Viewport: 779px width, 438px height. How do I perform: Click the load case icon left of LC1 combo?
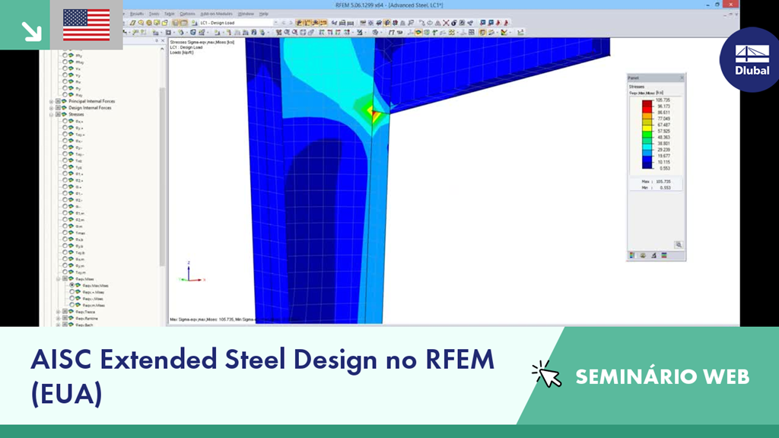(x=194, y=23)
